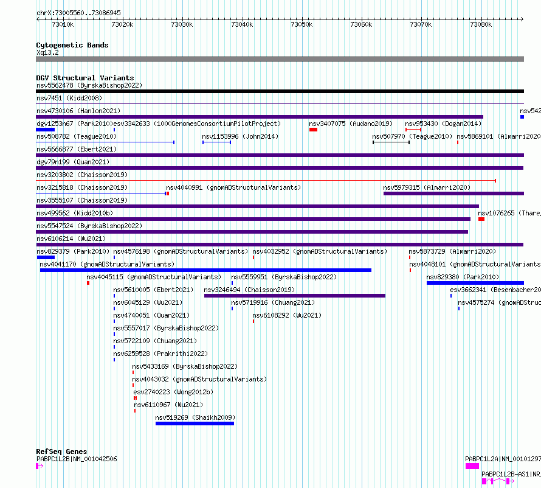Click the DGV Structural Variants track title

(x=85, y=78)
